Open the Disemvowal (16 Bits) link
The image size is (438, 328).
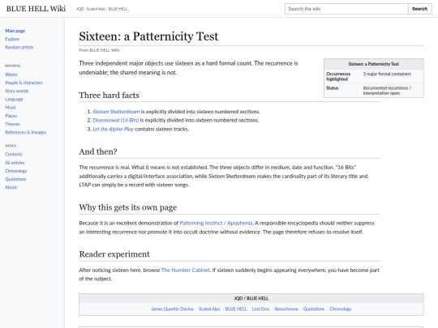click(116, 120)
